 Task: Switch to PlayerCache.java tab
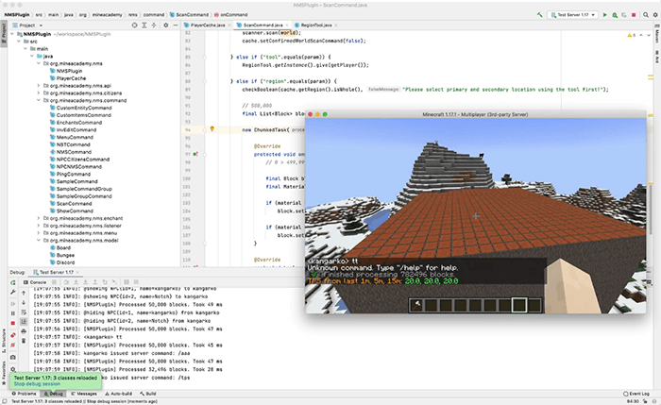point(208,25)
